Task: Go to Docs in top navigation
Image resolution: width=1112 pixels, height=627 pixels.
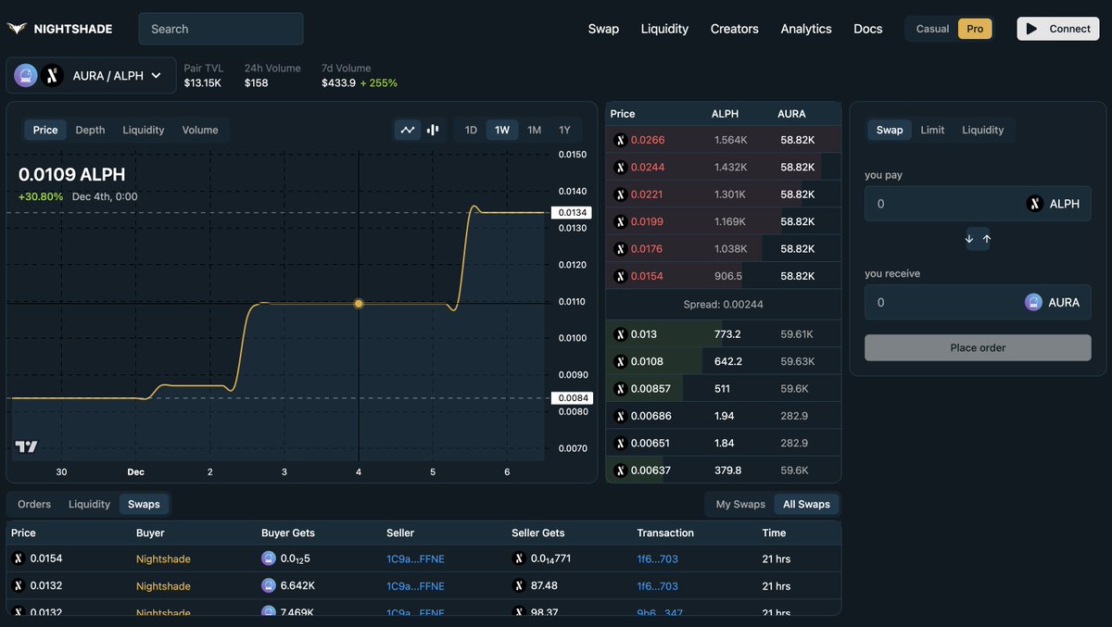Action: click(868, 29)
